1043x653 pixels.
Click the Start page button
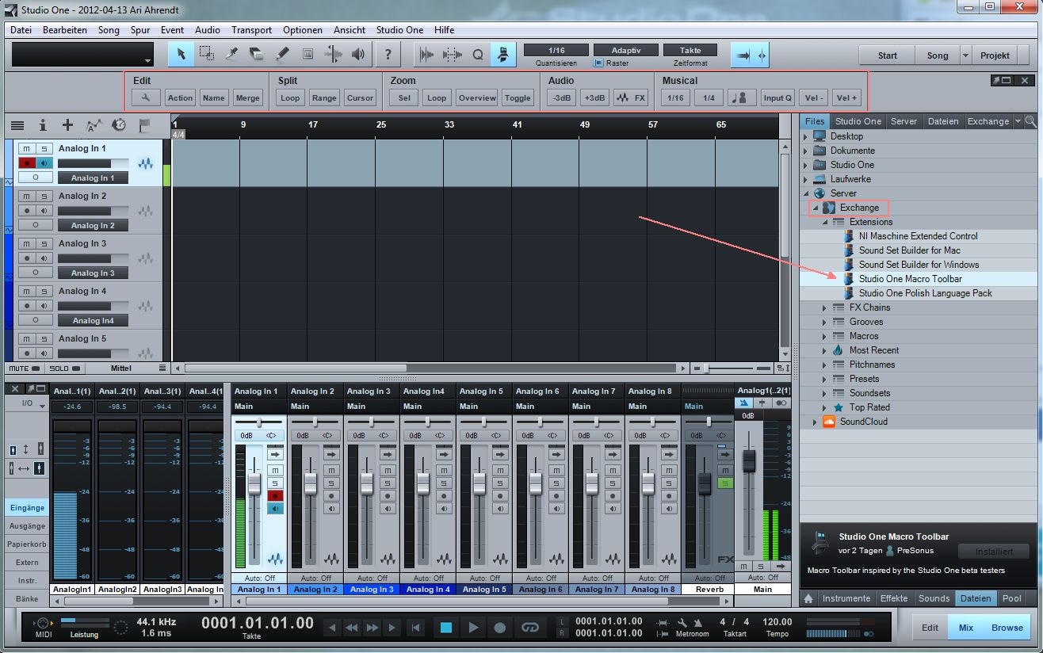[888, 55]
